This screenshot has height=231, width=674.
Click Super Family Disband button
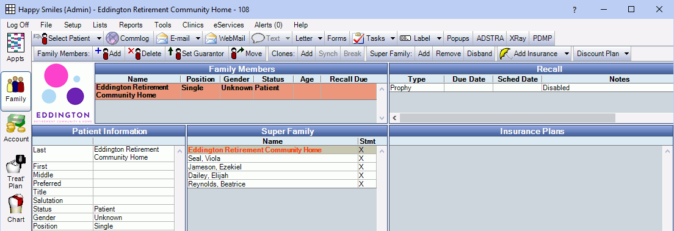click(x=480, y=54)
